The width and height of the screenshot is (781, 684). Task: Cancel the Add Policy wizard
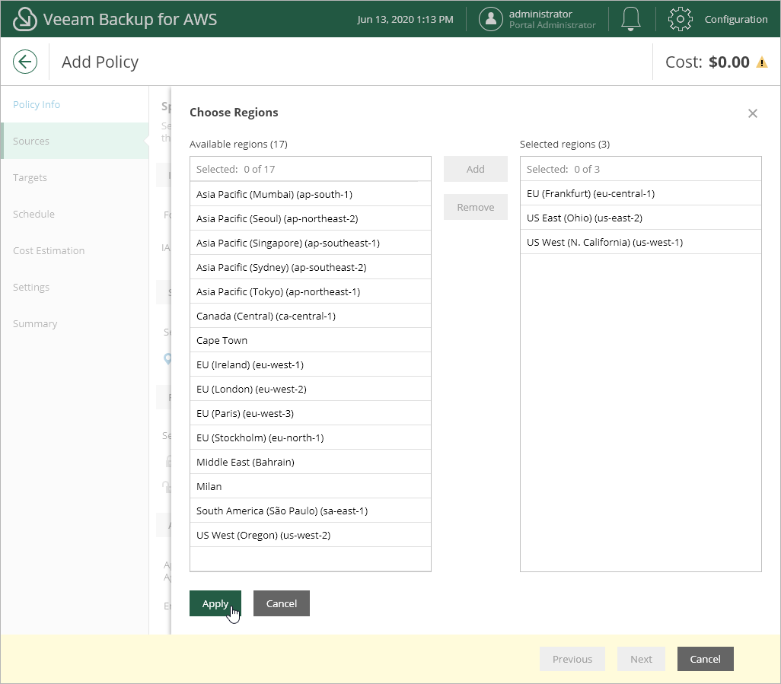point(706,659)
